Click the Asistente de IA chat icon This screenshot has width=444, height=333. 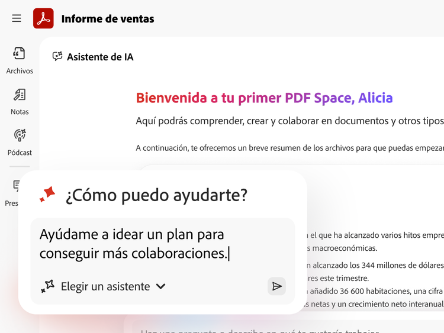[x=57, y=57]
